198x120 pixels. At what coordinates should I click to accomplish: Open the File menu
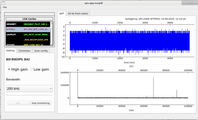point(5,7)
